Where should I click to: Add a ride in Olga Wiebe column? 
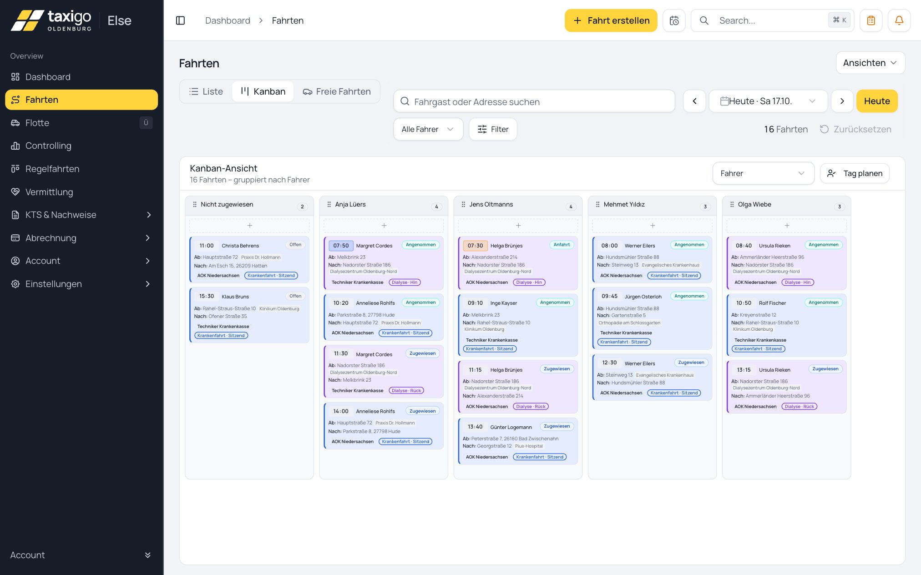(787, 226)
